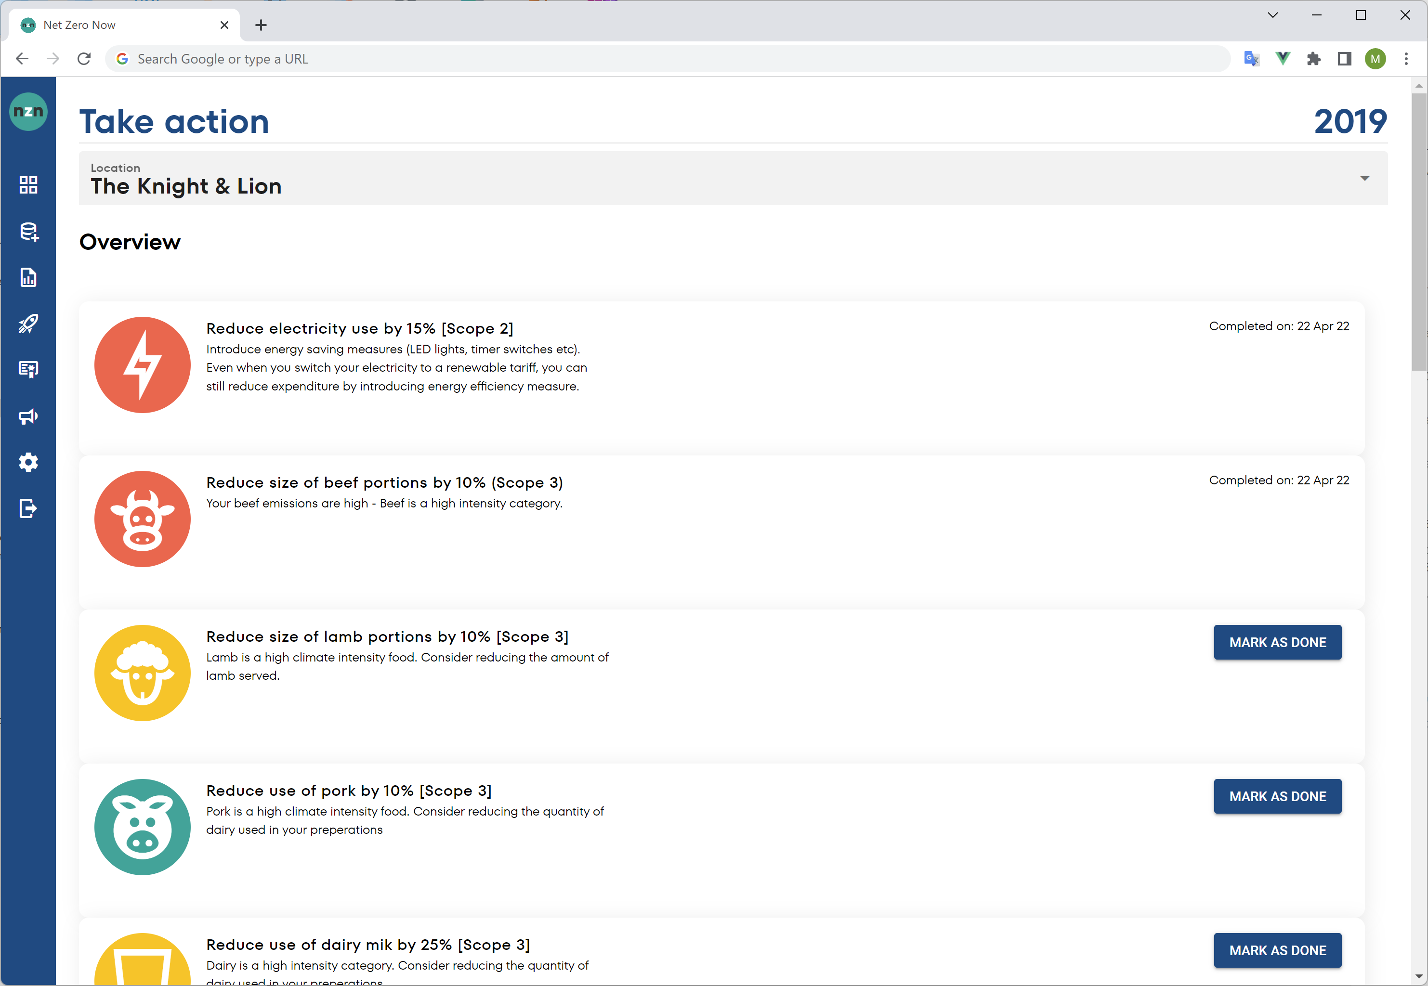Open the Chrome three-dot menu
Viewport: 1428px width, 986px height.
tap(1406, 59)
